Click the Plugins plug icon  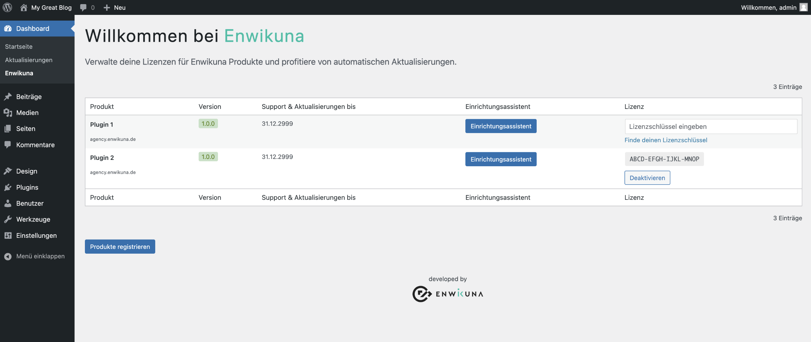pyautogui.click(x=8, y=187)
